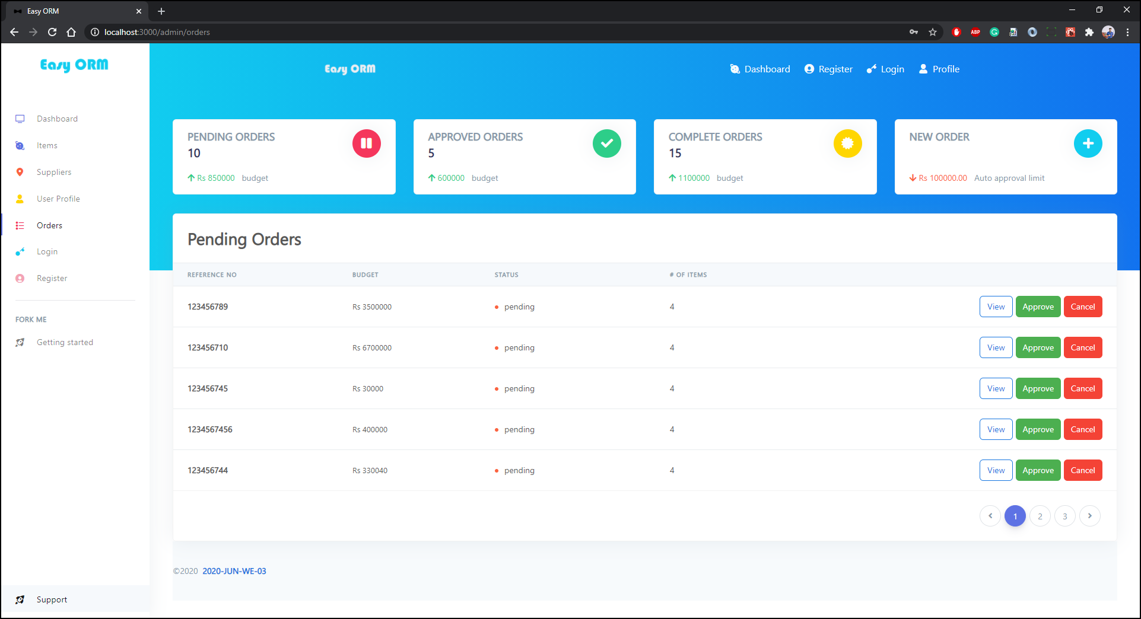Viewport: 1141px width, 619px height.
Task: Select page 3 in pagination
Action: pyautogui.click(x=1065, y=516)
